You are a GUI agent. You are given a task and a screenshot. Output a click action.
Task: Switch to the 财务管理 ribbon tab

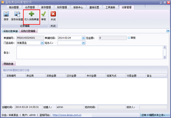tap(62, 7)
